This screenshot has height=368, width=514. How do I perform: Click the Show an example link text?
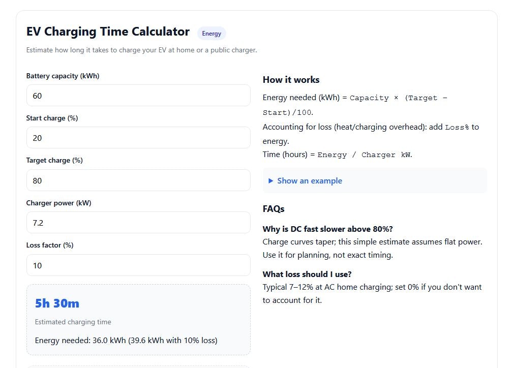309,180
